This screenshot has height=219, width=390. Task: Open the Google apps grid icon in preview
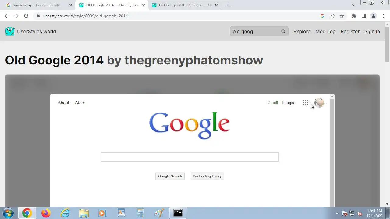click(306, 103)
